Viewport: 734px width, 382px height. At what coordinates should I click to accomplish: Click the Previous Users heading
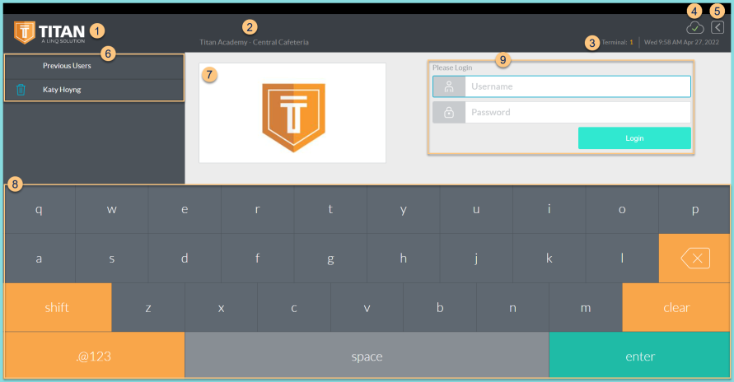coord(67,66)
